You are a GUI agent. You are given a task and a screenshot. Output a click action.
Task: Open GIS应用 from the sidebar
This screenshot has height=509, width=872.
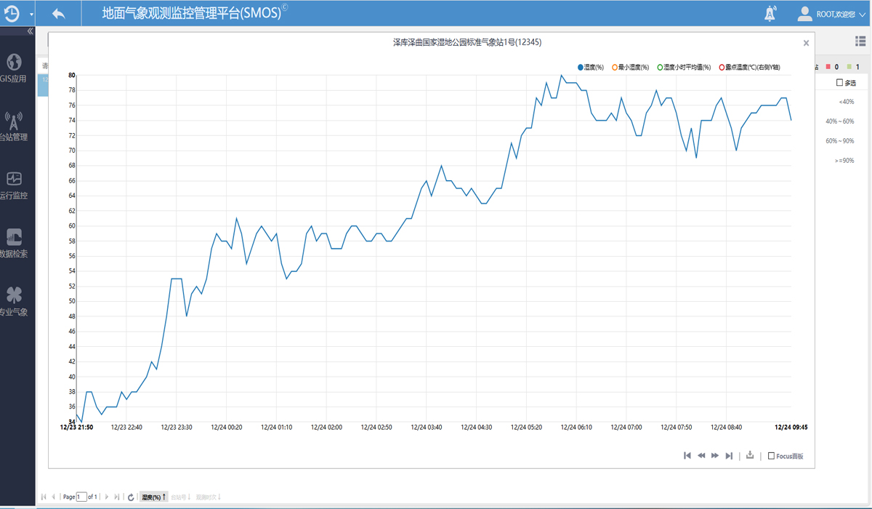[14, 68]
